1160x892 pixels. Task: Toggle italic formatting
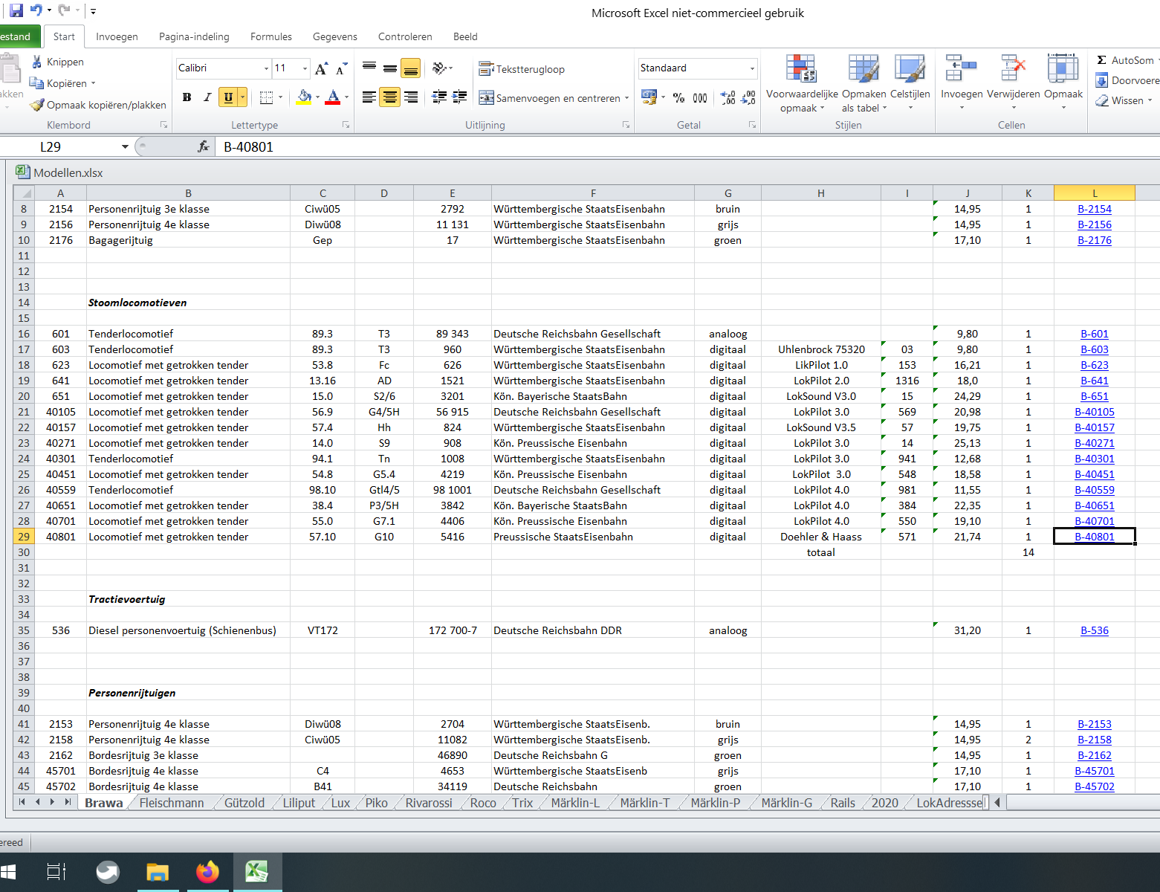207,97
